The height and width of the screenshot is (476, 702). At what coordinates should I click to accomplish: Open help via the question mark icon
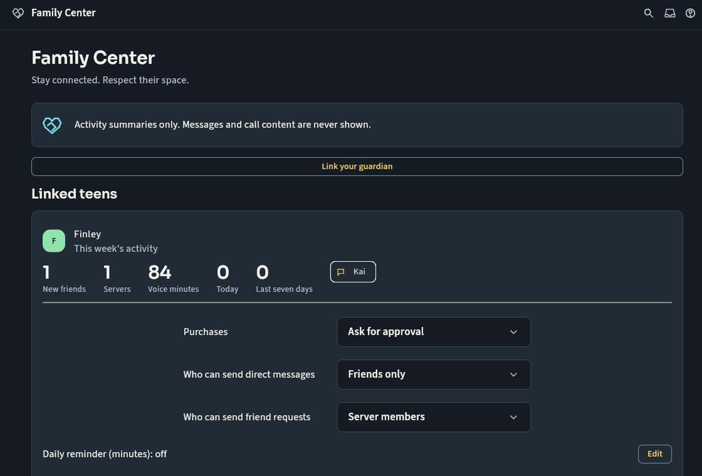[x=690, y=13]
